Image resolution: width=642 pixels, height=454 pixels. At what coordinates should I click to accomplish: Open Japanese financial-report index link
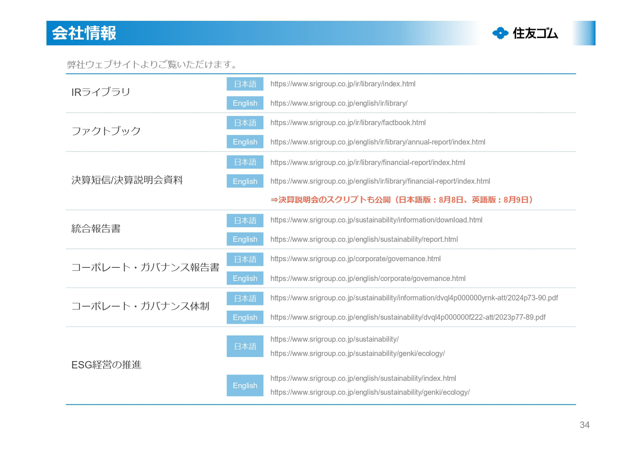[367, 162]
